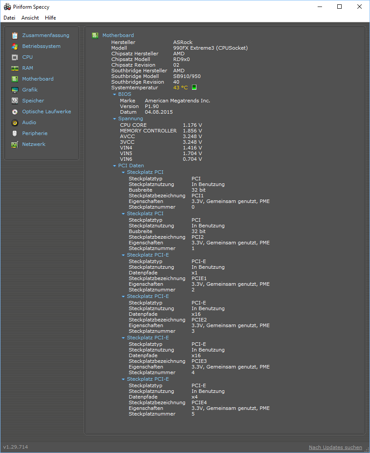
Task: Click the Speccy app icon in title bar
Action: pos(7,7)
